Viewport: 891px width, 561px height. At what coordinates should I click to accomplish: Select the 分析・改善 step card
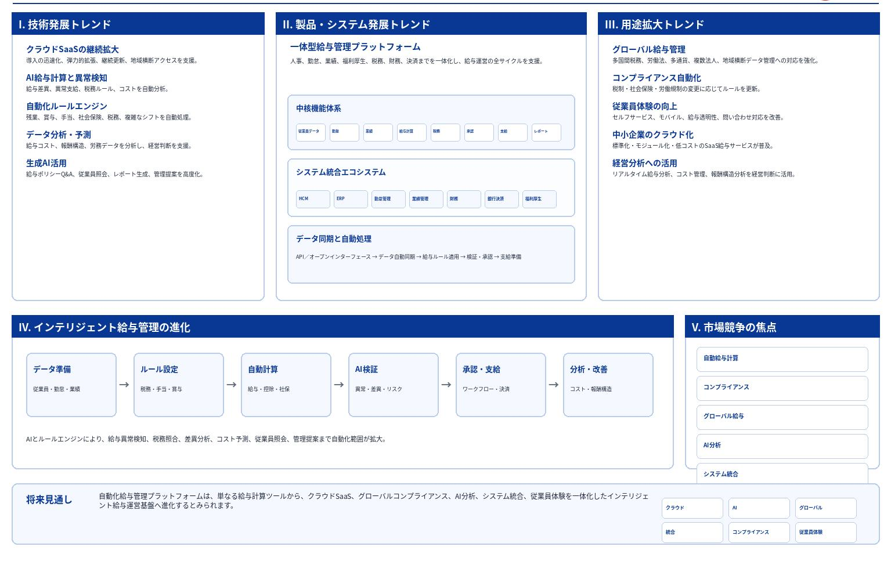[608, 385]
